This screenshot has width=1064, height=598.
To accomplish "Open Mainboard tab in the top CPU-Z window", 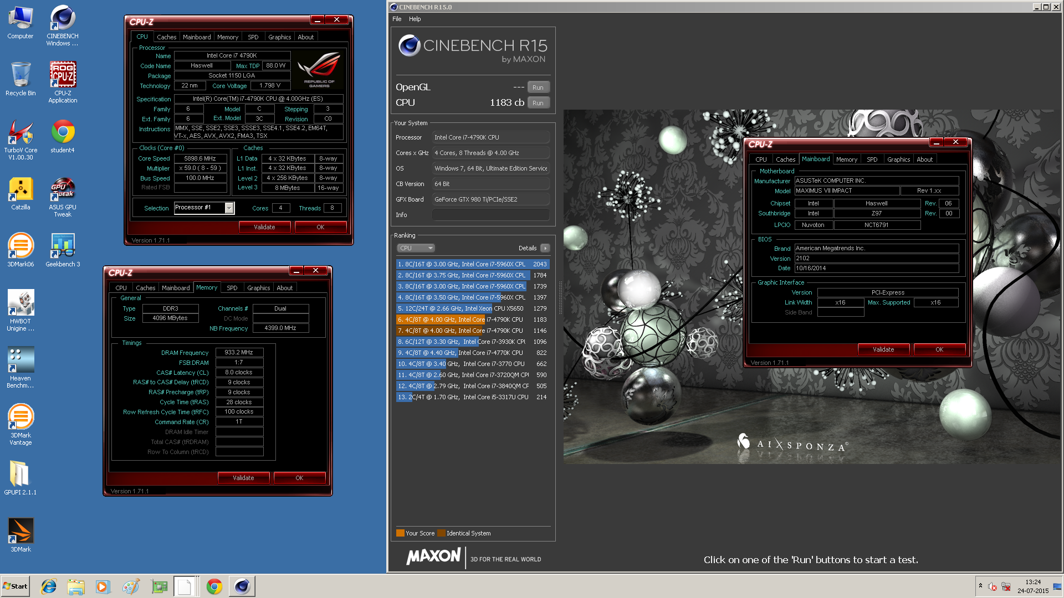I will click(197, 37).
